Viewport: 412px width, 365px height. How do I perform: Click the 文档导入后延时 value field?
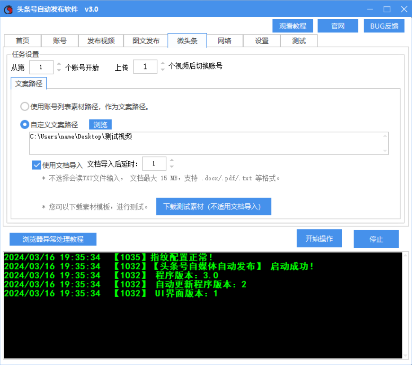pyautogui.click(x=154, y=164)
